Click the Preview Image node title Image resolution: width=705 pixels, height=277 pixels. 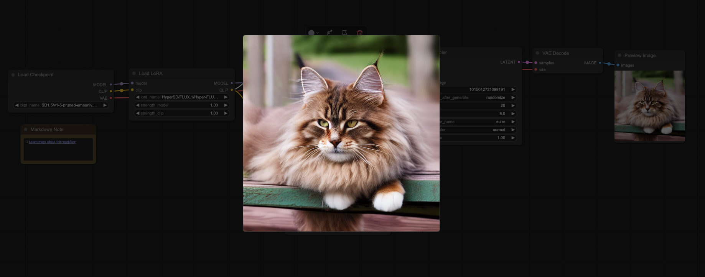click(x=640, y=56)
